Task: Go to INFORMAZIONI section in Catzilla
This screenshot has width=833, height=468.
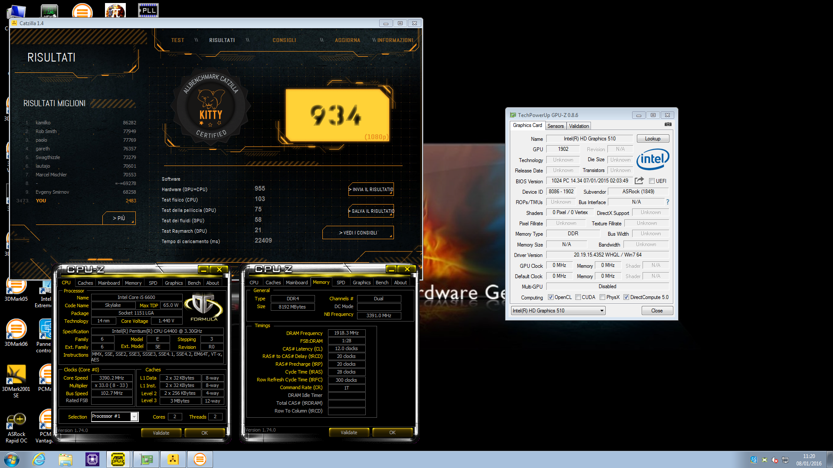Action: click(x=395, y=40)
